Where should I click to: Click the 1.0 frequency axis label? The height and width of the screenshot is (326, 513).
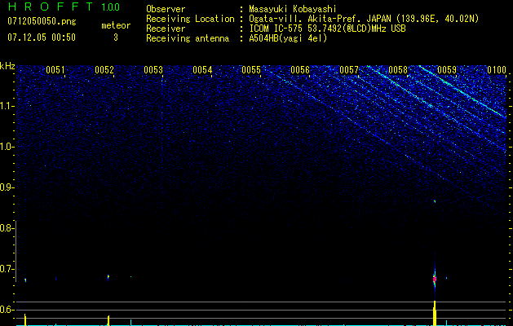(x=7, y=147)
